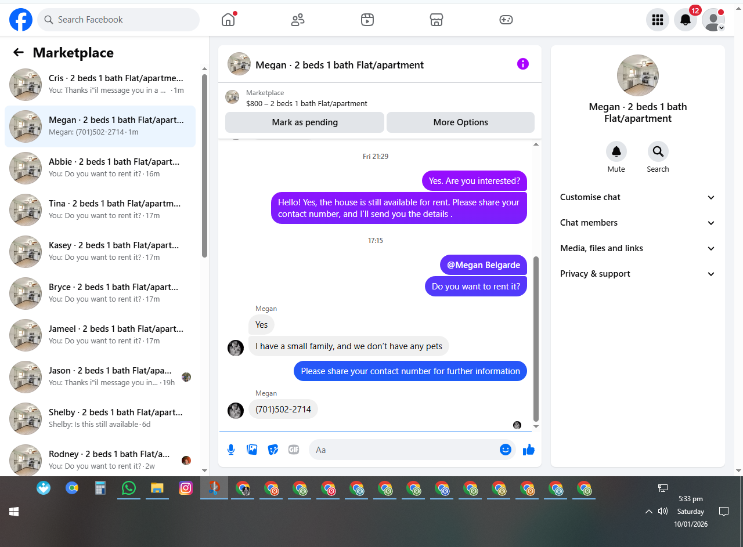Open the system tray volume icon
The height and width of the screenshot is (547, 743).
663,512
